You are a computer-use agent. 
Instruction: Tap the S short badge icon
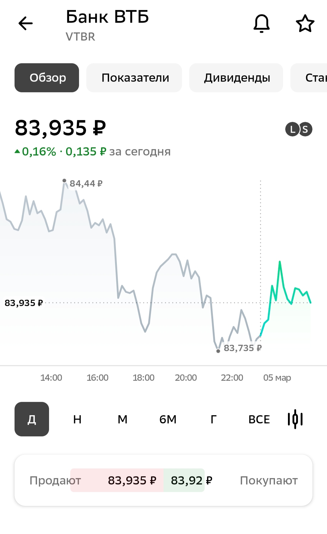tap(305, 129)
